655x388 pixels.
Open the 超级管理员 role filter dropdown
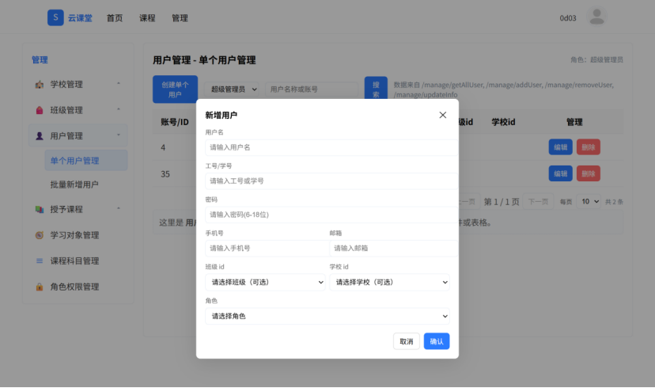point(232,89)
